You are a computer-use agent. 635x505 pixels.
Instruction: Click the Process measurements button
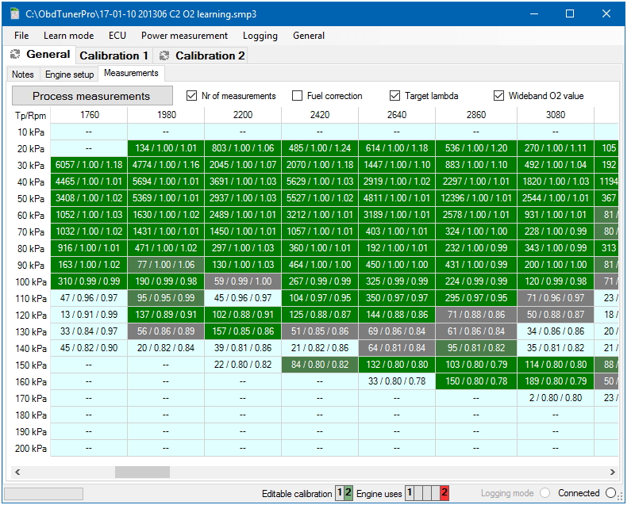92,96
